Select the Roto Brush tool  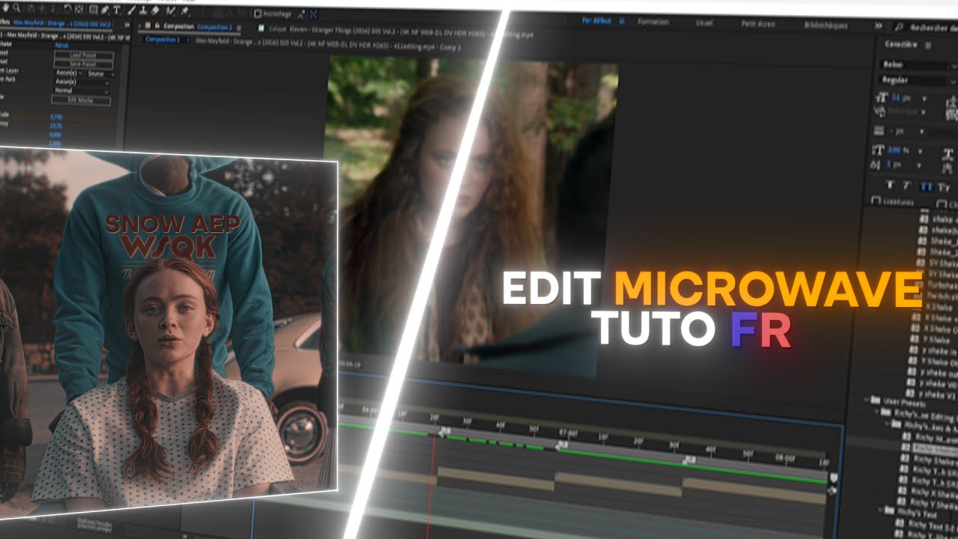click(170, 10)
